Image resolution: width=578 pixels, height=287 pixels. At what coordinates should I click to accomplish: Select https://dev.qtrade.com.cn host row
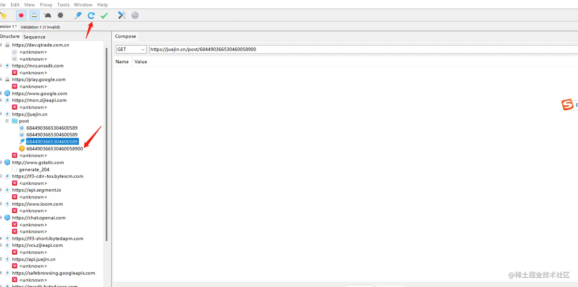(41, 45)
